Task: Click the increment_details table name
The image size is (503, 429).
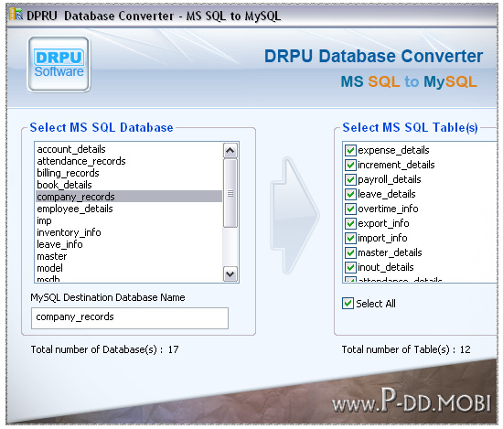Action: click(396, 165)
